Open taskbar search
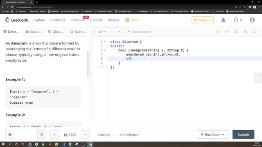The image size is (262, 147). tap(10, 144)
